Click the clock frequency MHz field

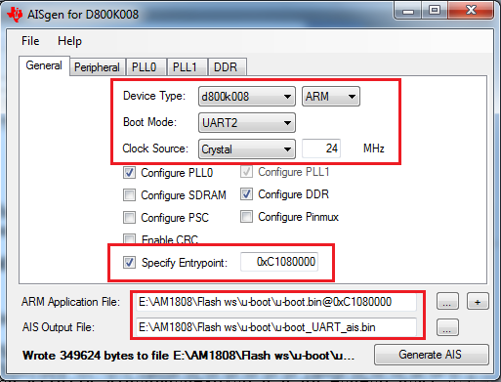click(321, 149)
